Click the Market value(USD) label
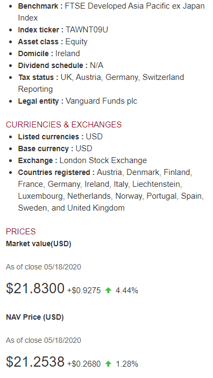 pos(39,244)
